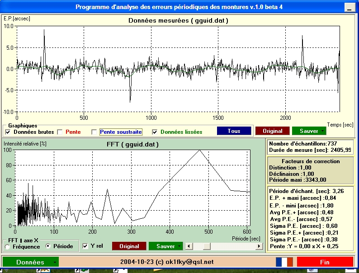Click the E.P. + maxi value
359x273 pixels.
click(x=302, y=198)
